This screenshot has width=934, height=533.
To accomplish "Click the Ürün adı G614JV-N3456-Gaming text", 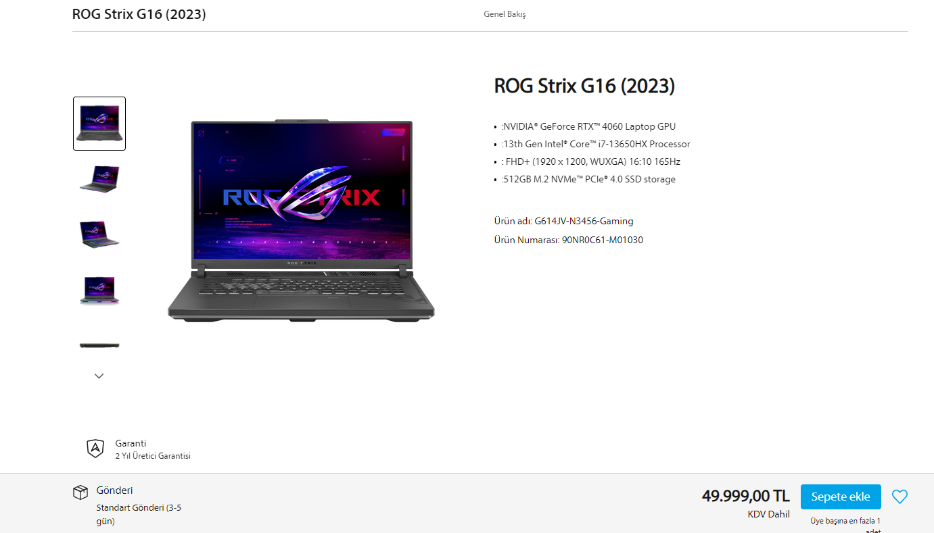I will coord(564,221).
